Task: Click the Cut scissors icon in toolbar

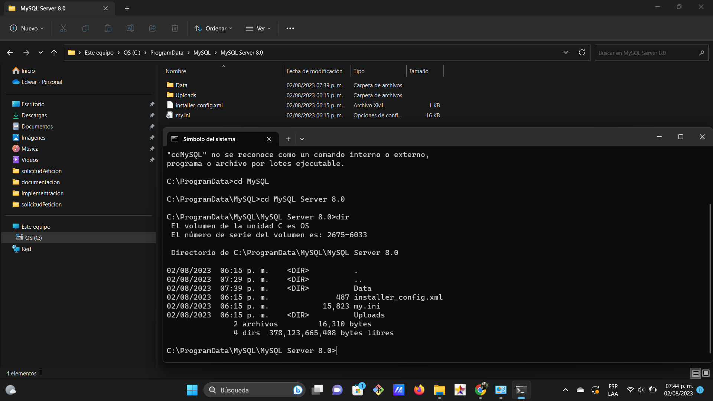Action: coord(64,28)
